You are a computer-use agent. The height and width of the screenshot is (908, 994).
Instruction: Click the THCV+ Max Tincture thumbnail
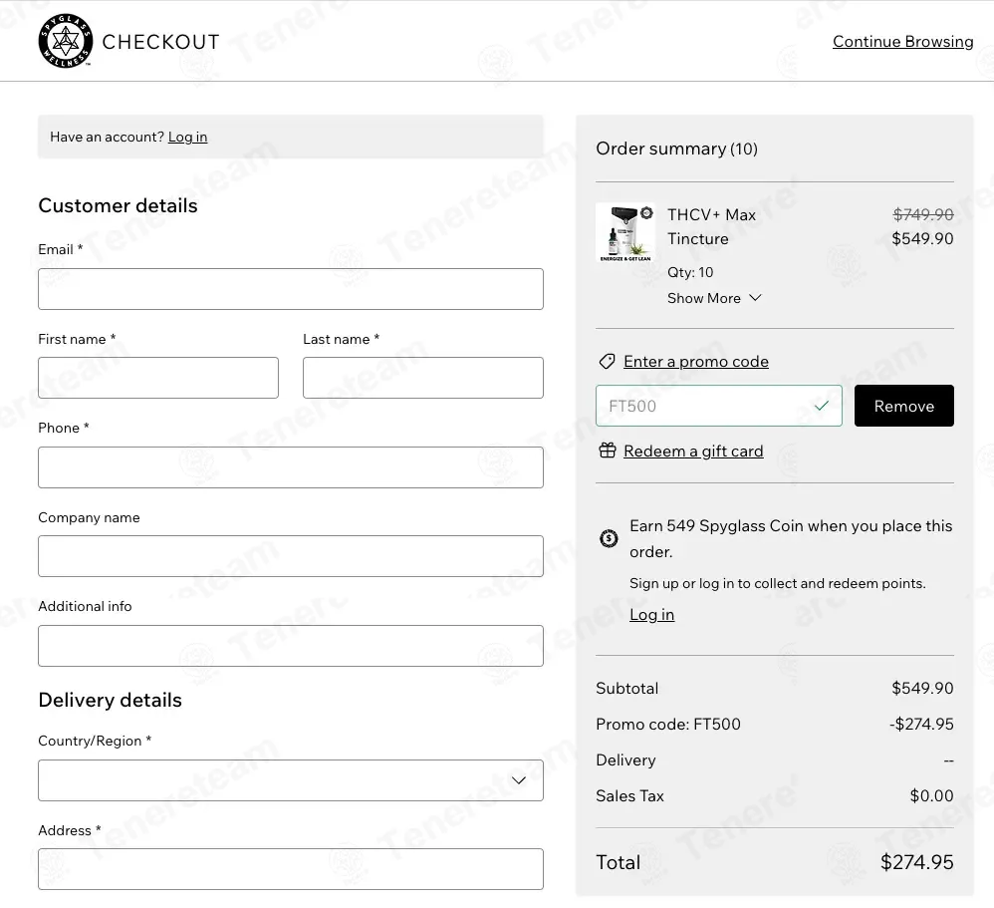point(625,232)
